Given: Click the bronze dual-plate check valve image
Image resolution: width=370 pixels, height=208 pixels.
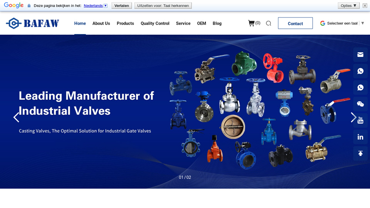Looking at the screenshot, I should click(233, 127).
